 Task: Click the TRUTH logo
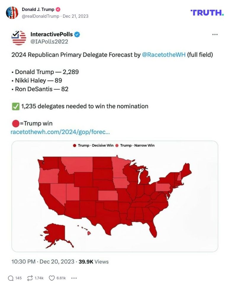[207, 12]
